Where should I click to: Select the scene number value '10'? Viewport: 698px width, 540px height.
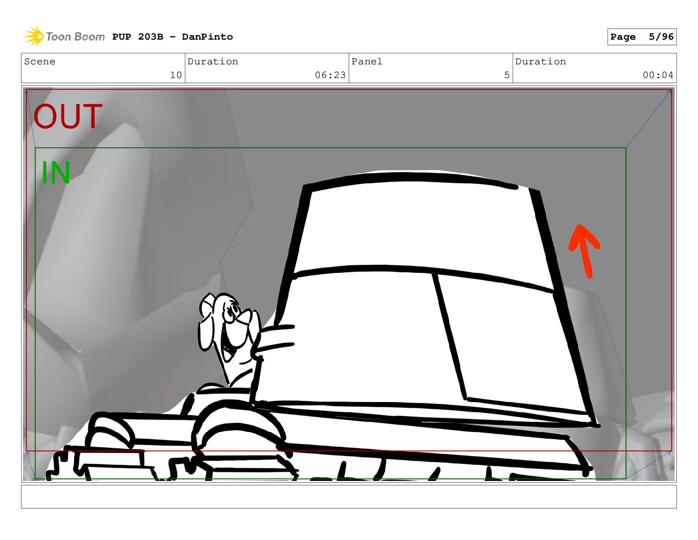(x=176, y=75)
